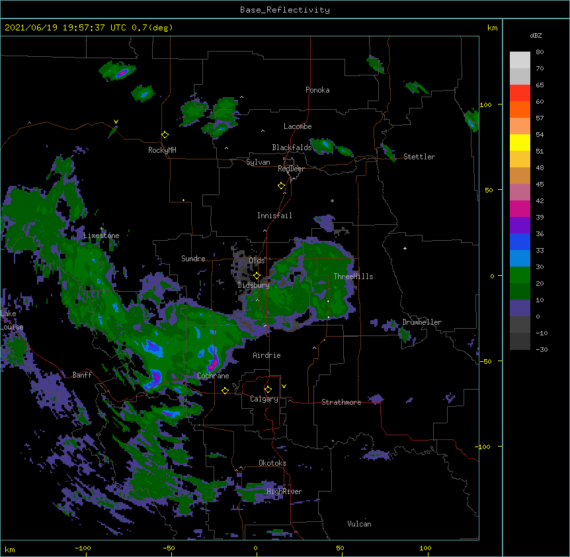Viewport: 570px width, 557px height.
Task: Select the white top swatch of dBZ legend
Action: click(x=520, y=60)
